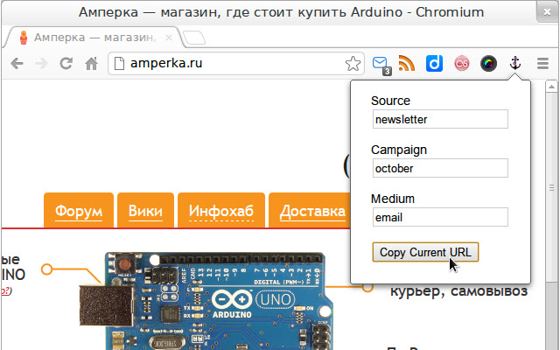Open a new tab
The height and width of the screenshot is (350, 560).
pyautogui.click(x=194, y=38)
